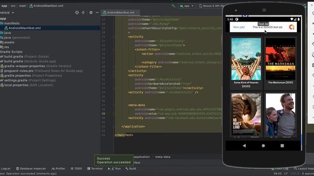314x176 pixels.
Task: Click the <activity> tag on line 21
Action: (136, 37)
